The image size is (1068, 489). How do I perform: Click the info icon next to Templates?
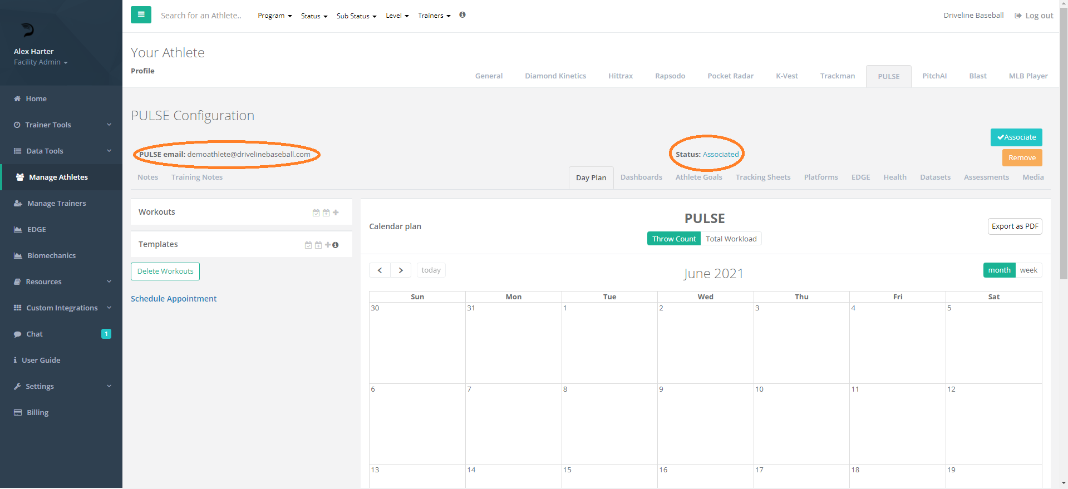click(x=336, y=245)
